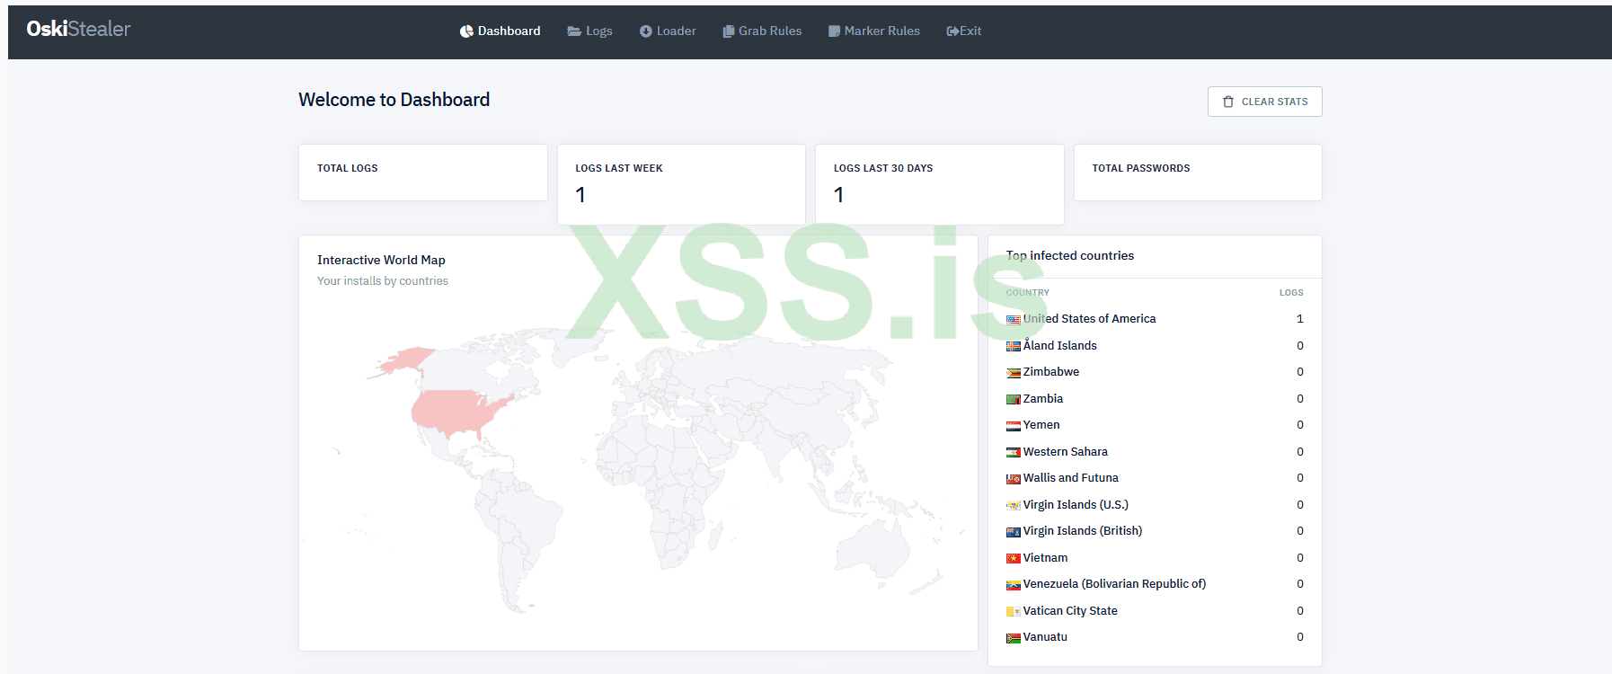1612x674 pixels.
Task: Click the log count for United States
Action: coord(1300,319)
